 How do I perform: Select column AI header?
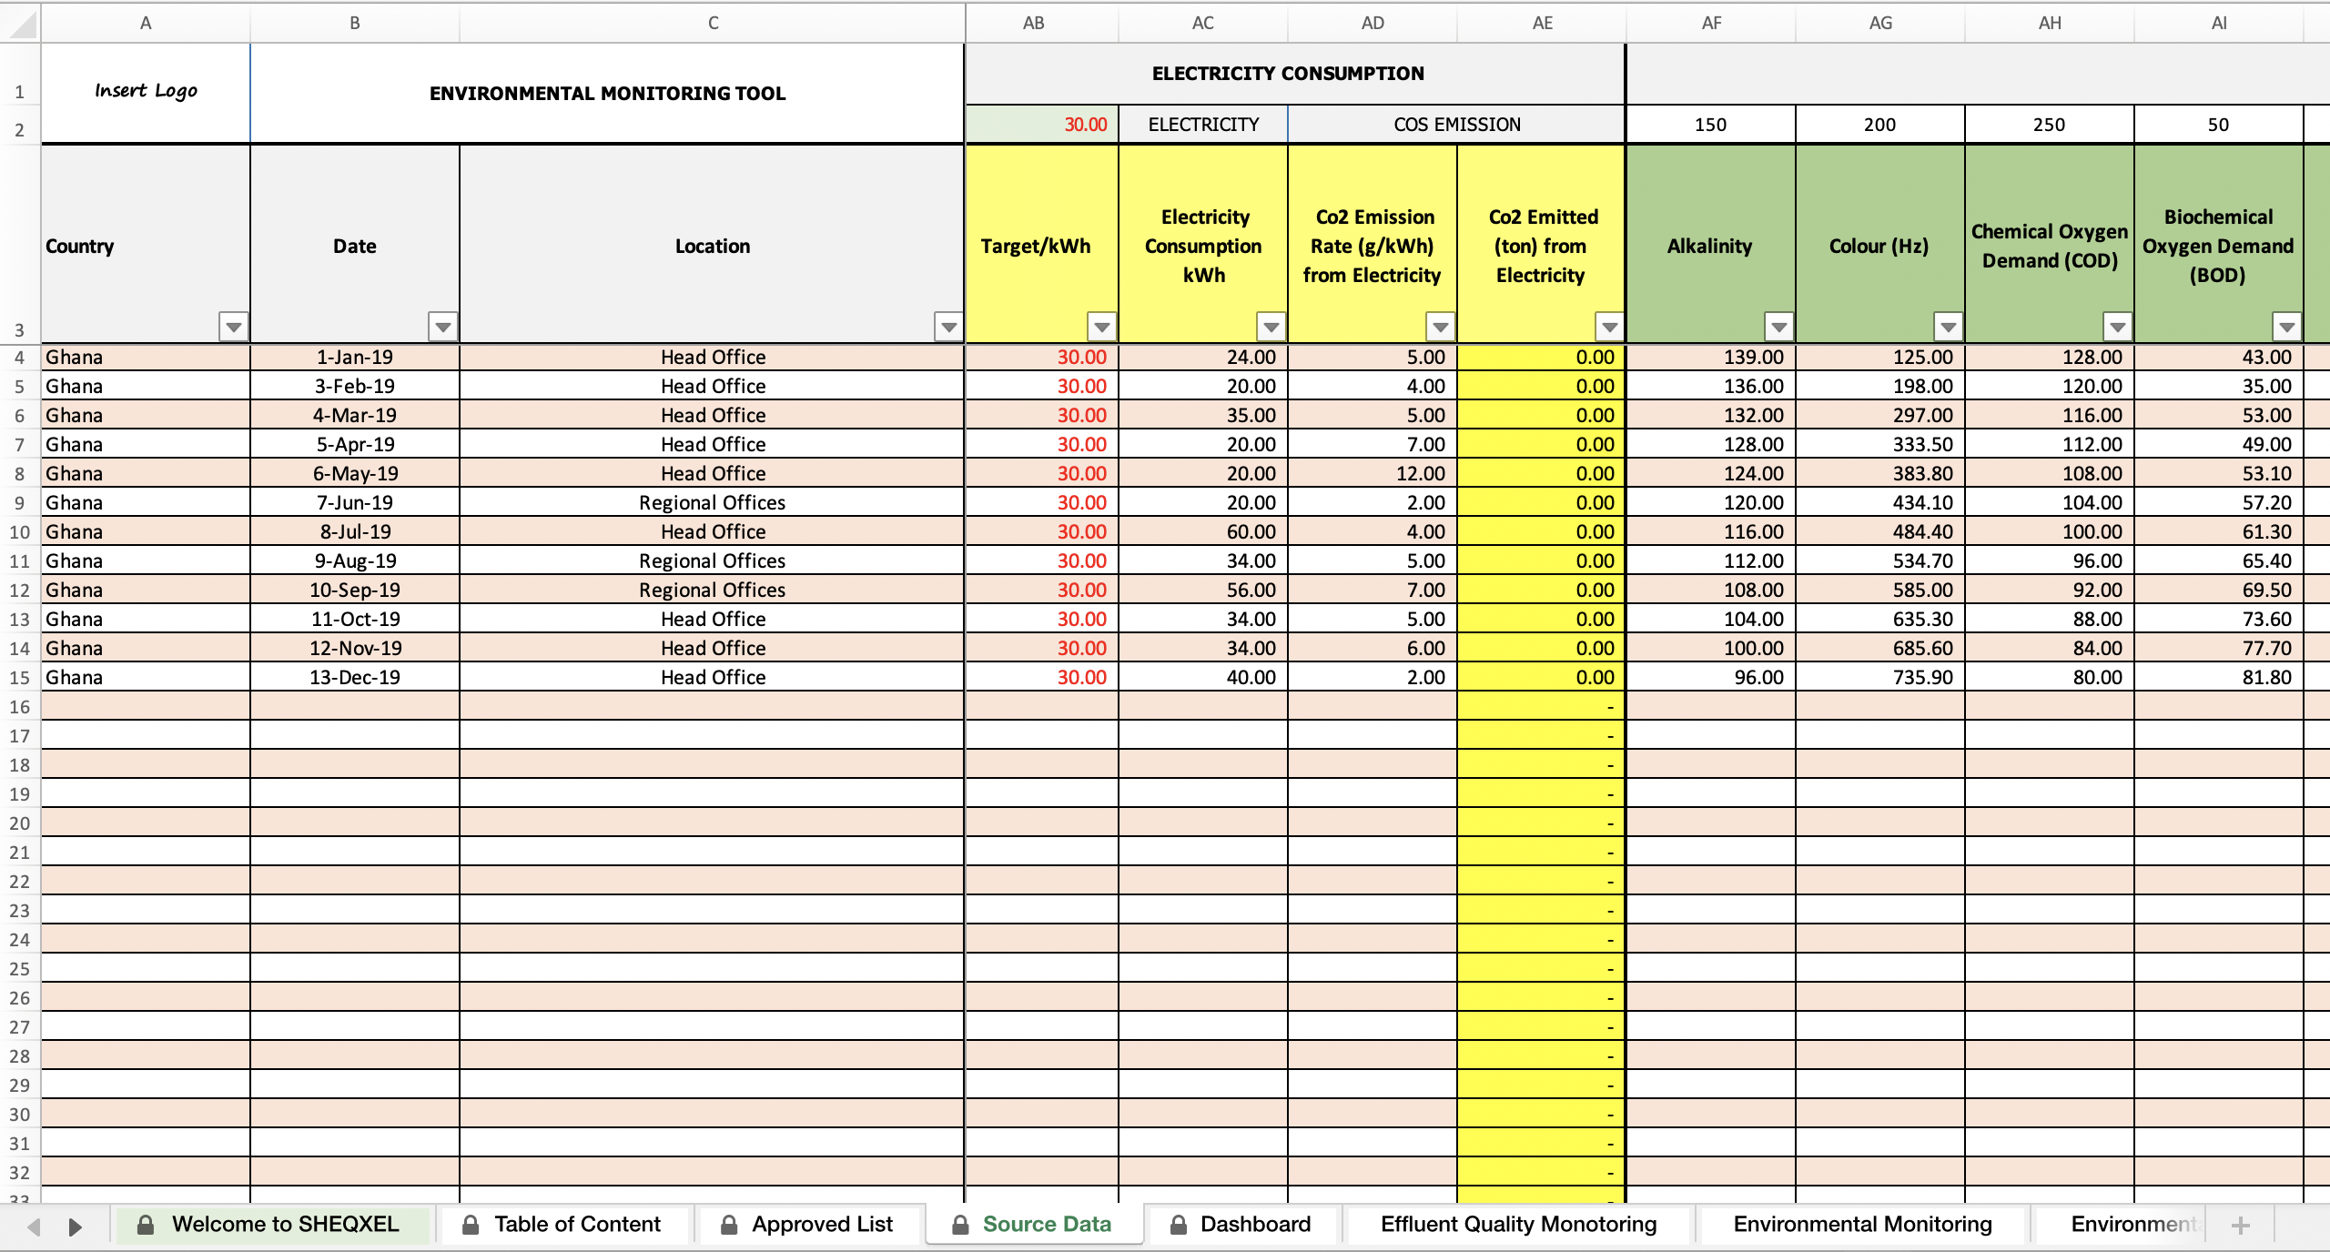(2219, 23)
